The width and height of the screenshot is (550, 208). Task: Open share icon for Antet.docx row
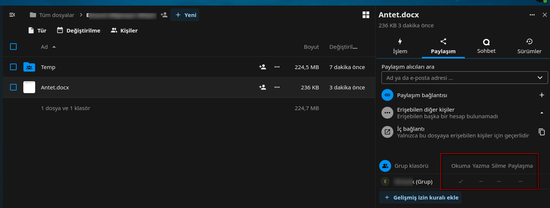[263, 87]
